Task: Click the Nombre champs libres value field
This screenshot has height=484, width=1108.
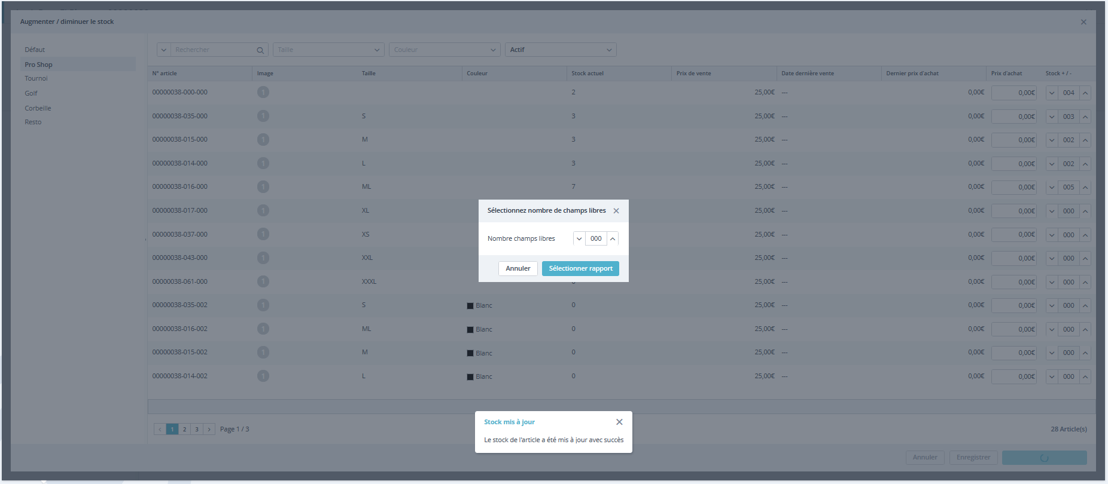Action: (596, 238)
